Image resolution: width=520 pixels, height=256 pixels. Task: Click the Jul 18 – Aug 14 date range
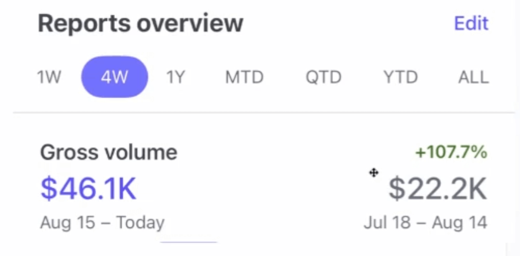(x=425, y=222)
